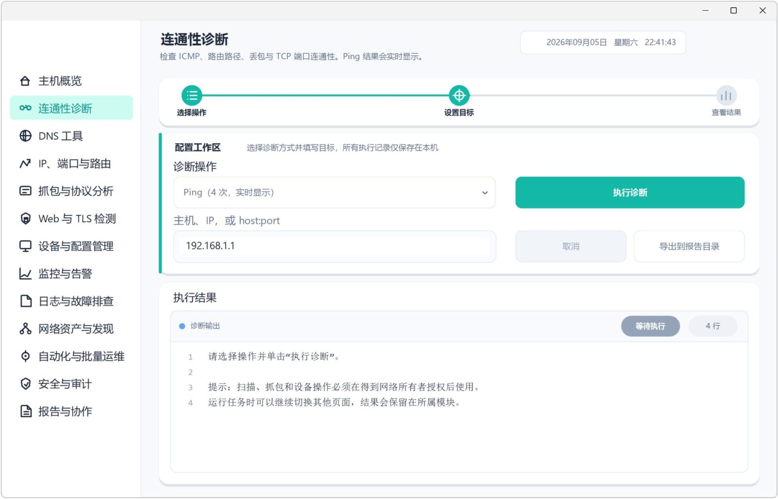Image resolution: width=778 pixels, height=499 pixels.
Task: Click the 执行结果 section heading
Action: pos(195,298)
